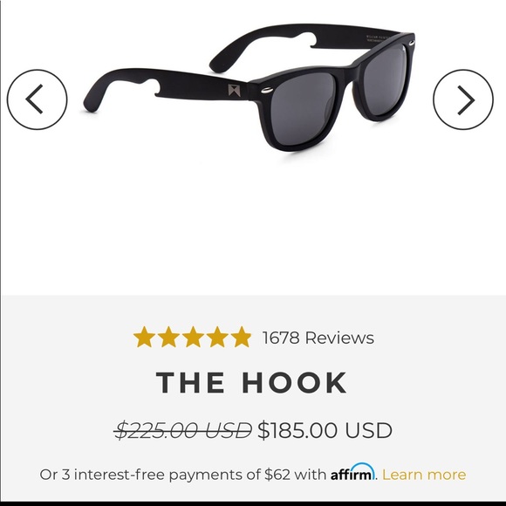Click the $185.00 USD sale price
This screenshot has width=506, height=506.
[x=325, y=430]
